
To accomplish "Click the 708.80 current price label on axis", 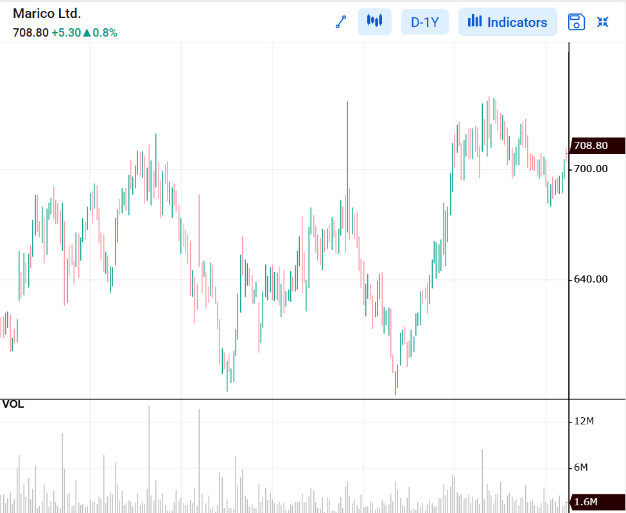I will pos(597,146).
